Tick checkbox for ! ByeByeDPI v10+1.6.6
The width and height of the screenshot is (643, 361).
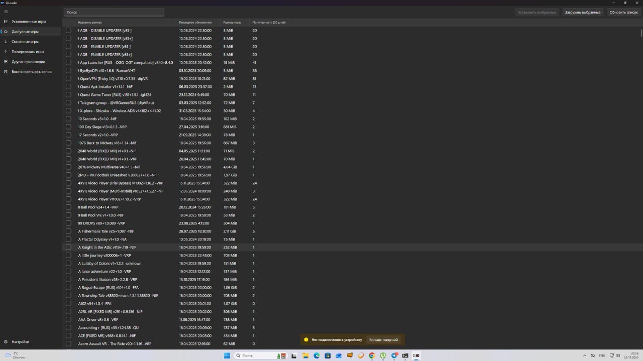(x=69, y=71)
